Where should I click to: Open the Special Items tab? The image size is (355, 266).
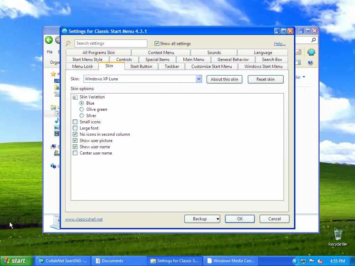[157, 60]
